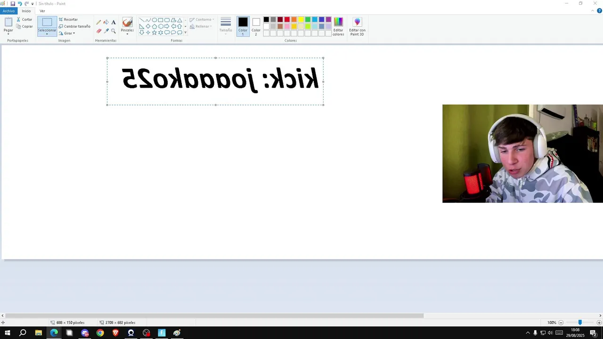Pick the pink color swatch
The width and height of the screenshot is (603, 339).
coord(287,26)
